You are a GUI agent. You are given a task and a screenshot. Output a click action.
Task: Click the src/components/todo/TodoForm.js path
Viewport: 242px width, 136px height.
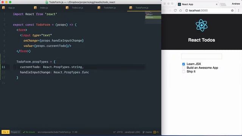coord(54,132)
